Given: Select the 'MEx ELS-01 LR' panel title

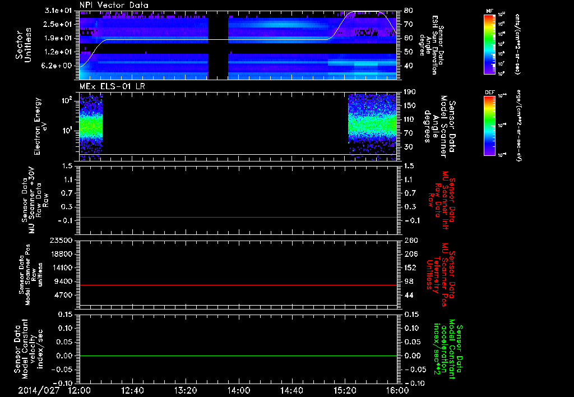Looking at the screenshot, I should pos(112,86).
